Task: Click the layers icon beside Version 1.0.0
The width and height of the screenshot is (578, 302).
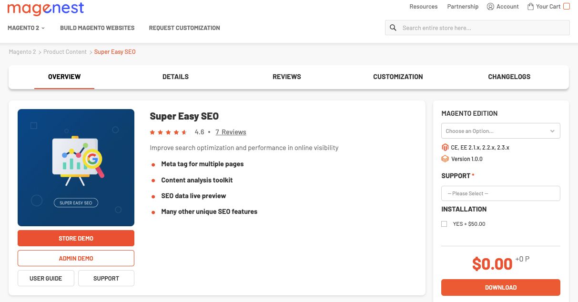Action: tap(445, 159)
